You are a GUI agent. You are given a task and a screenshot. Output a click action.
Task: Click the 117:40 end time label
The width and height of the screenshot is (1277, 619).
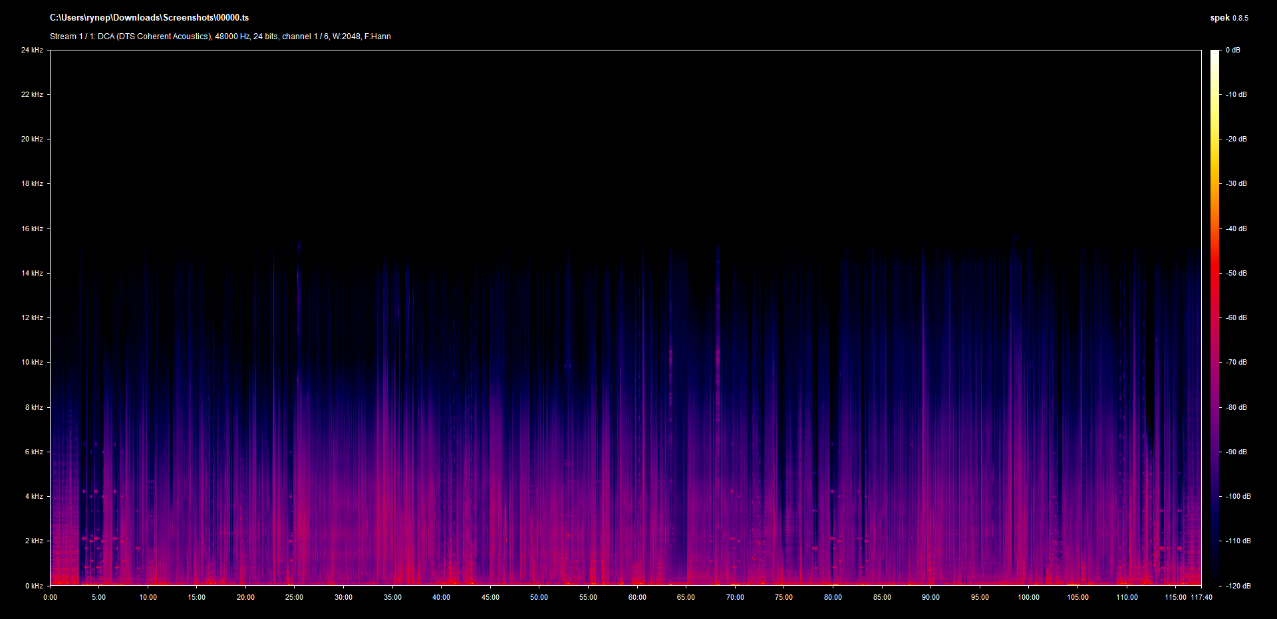[x=1201, y=597]
